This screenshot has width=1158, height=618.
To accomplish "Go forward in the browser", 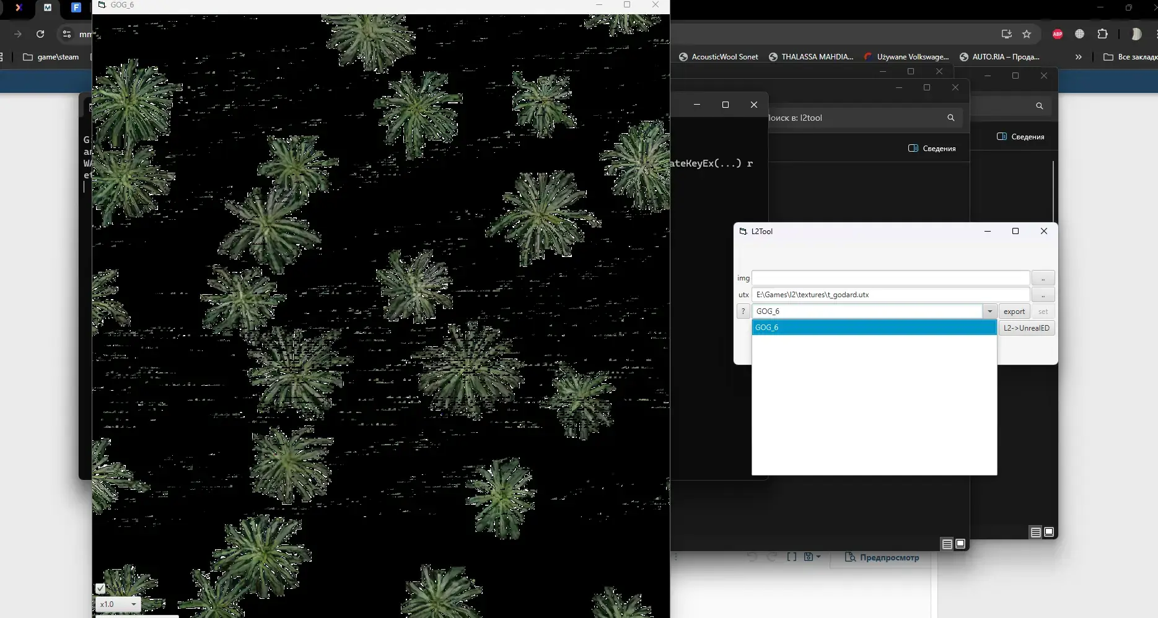I will (x=18, y=34).
